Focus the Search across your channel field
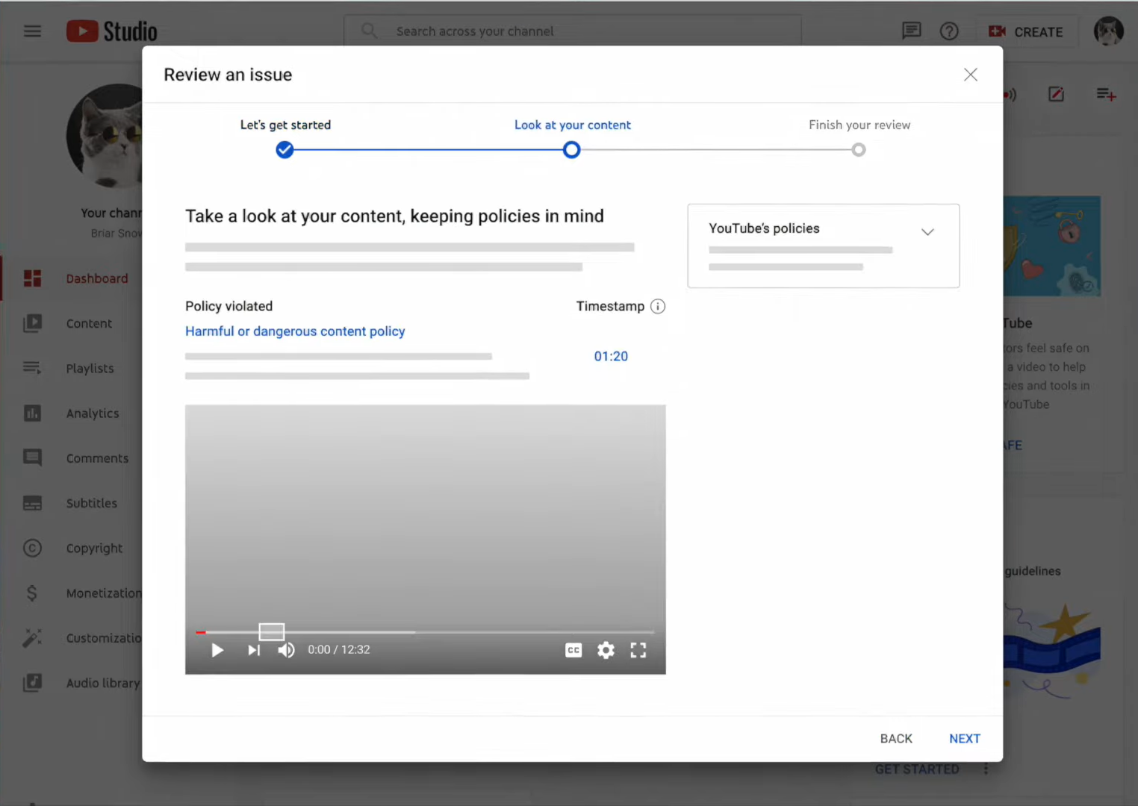 [x=573, y=31]
